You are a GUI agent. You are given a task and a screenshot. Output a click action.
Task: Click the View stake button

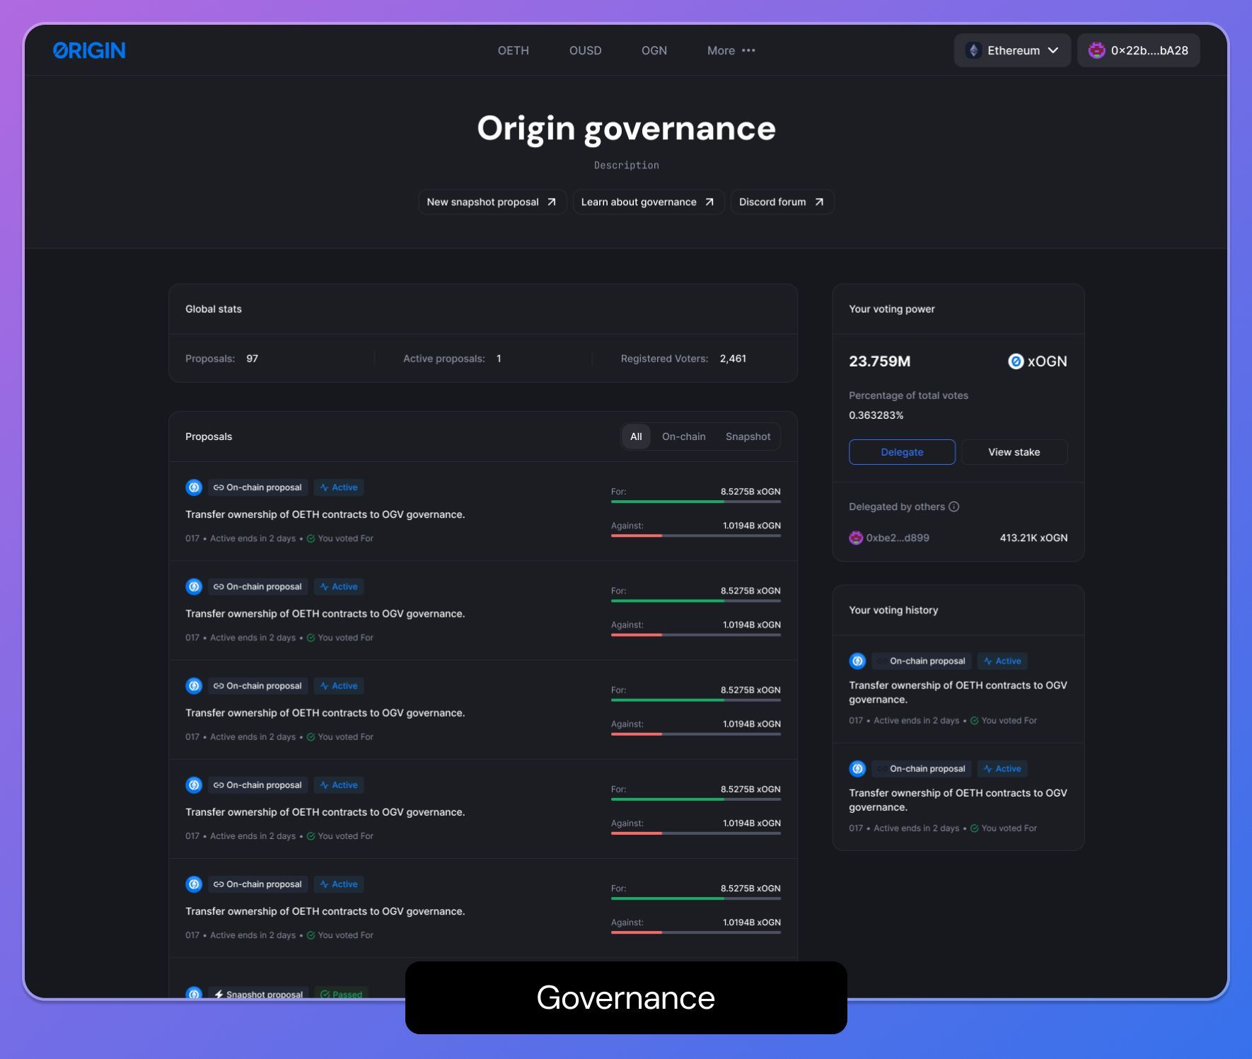tap(1014, 452)
